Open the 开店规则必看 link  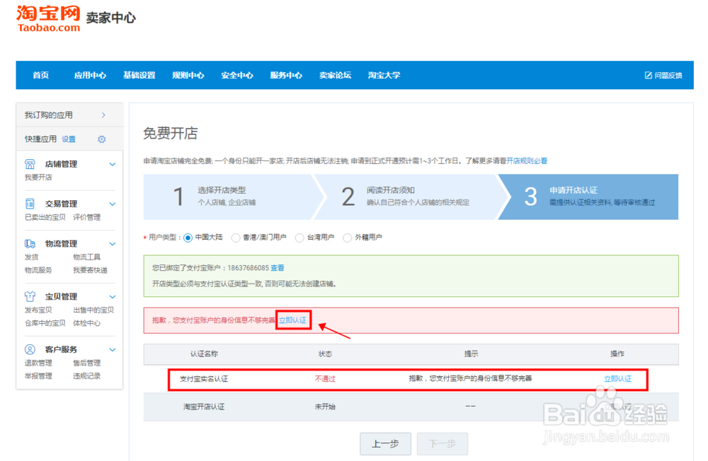[527, 161]
